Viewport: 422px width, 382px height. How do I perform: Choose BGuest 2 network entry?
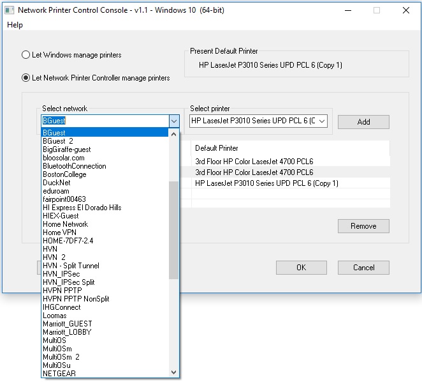click(x=105, y=141)
